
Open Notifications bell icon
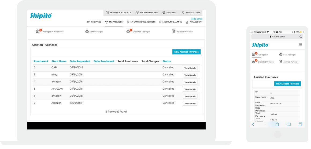point(183,13)
